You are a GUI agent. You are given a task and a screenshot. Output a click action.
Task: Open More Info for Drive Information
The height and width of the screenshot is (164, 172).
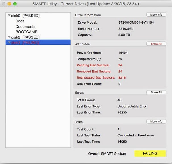[156, 14]
